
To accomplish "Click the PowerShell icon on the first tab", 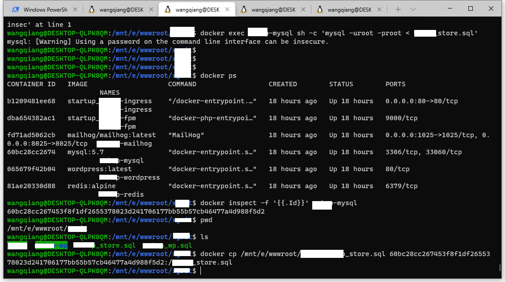I will 15,9.
